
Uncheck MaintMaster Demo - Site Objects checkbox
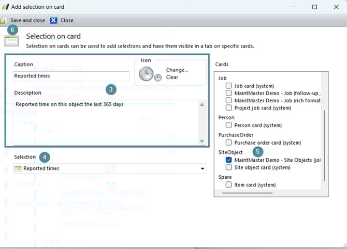[229, 160]
